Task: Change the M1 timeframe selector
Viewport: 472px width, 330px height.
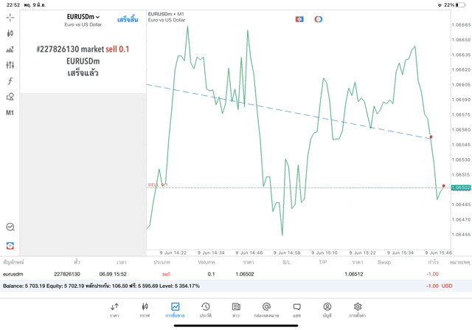Action: click(x=10, y=113)
